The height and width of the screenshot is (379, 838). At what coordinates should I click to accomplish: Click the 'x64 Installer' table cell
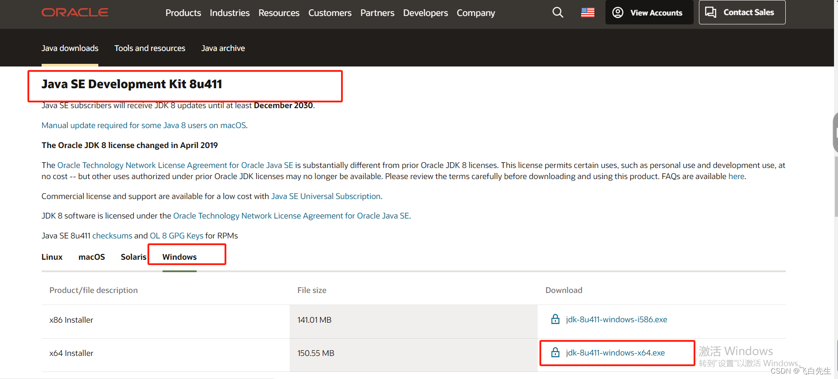[71, 353]
